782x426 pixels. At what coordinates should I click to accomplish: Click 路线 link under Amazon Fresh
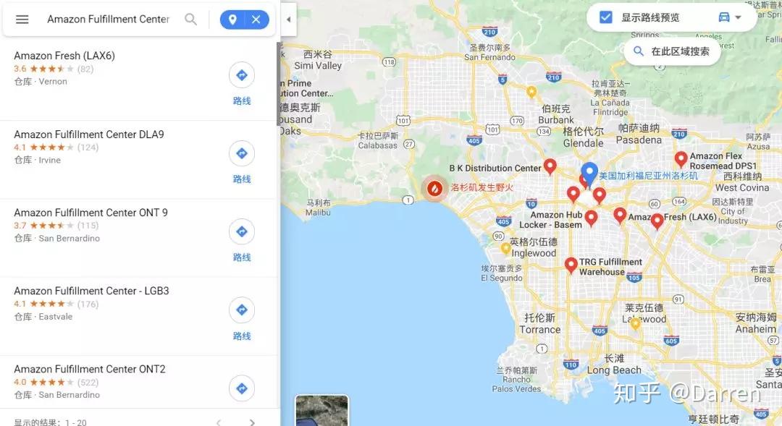tap(242, 101)
